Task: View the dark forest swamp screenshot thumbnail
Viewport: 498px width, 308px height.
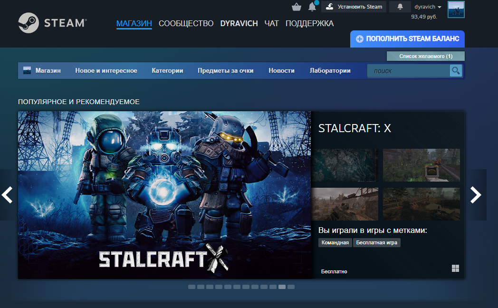Action: pyautogui.click(x=421, y=204)
